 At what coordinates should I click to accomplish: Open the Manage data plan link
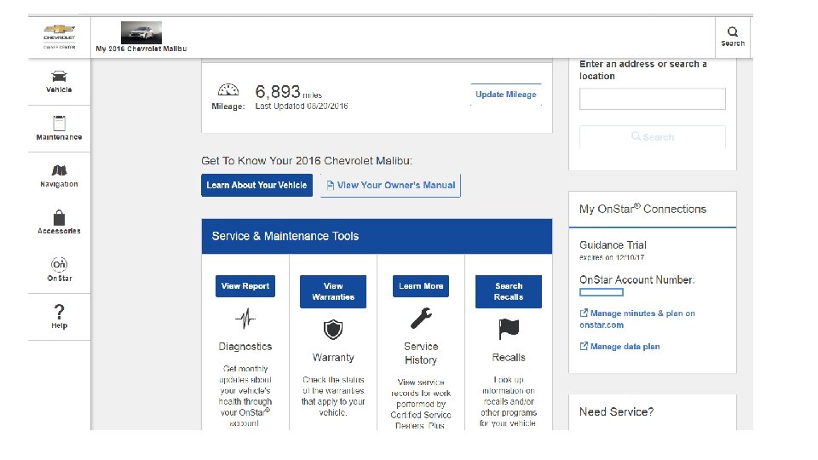coord(619,347)
